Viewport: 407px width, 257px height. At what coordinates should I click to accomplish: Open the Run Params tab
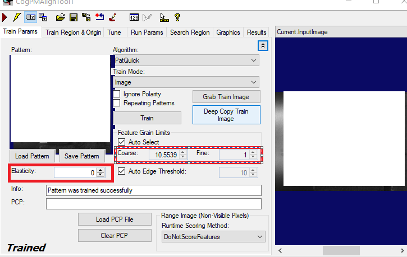(x=147, y=32)
